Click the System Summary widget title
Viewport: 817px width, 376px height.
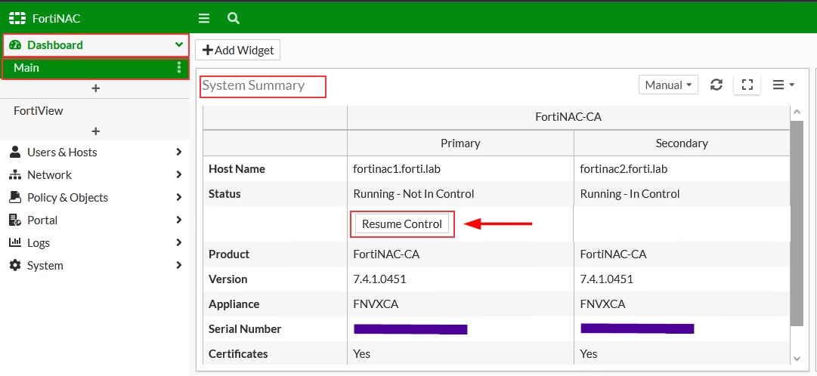253,85
